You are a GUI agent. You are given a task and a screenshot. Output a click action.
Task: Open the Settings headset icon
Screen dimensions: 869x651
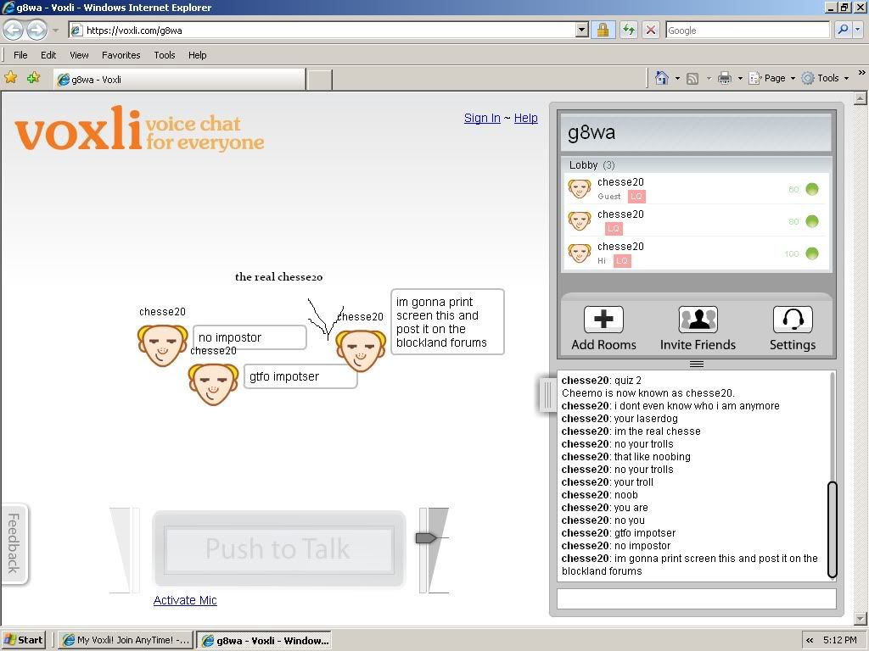pyautogui.click(x=792, y=320)
